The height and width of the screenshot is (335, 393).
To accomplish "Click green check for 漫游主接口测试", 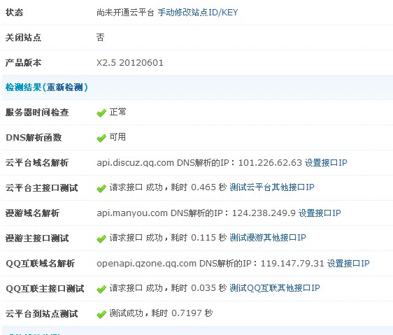I will tap(101, 238).
